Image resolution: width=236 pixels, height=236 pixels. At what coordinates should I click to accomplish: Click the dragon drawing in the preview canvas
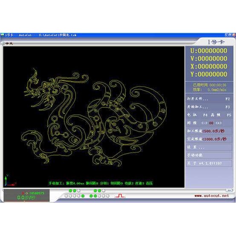click(x=94, y=118)
